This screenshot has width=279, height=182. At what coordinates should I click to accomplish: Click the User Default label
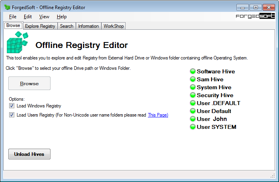[214, 111]
